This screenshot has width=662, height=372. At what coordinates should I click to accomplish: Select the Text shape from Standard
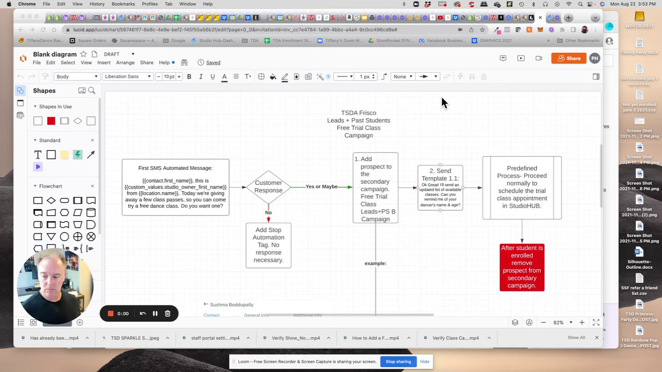coord(38,154)
